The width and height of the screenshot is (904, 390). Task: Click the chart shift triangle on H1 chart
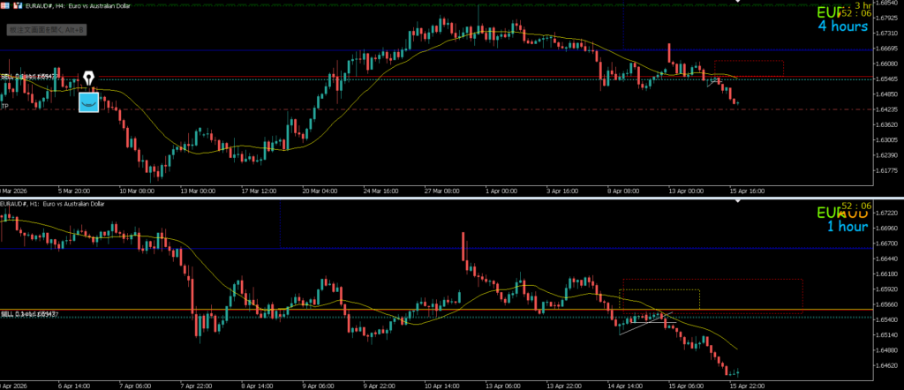[738, 202]
